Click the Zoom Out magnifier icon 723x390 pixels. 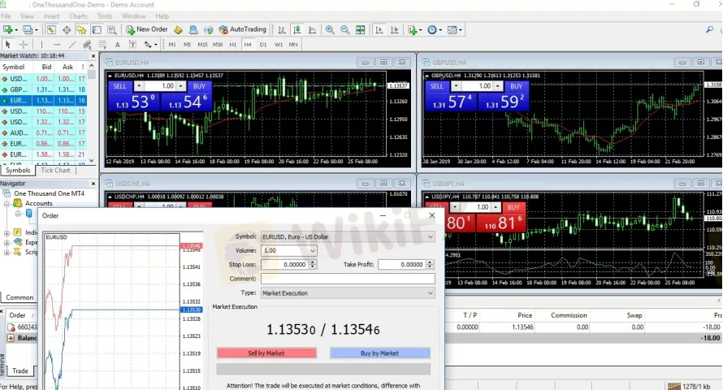click(x=345, y=30)
